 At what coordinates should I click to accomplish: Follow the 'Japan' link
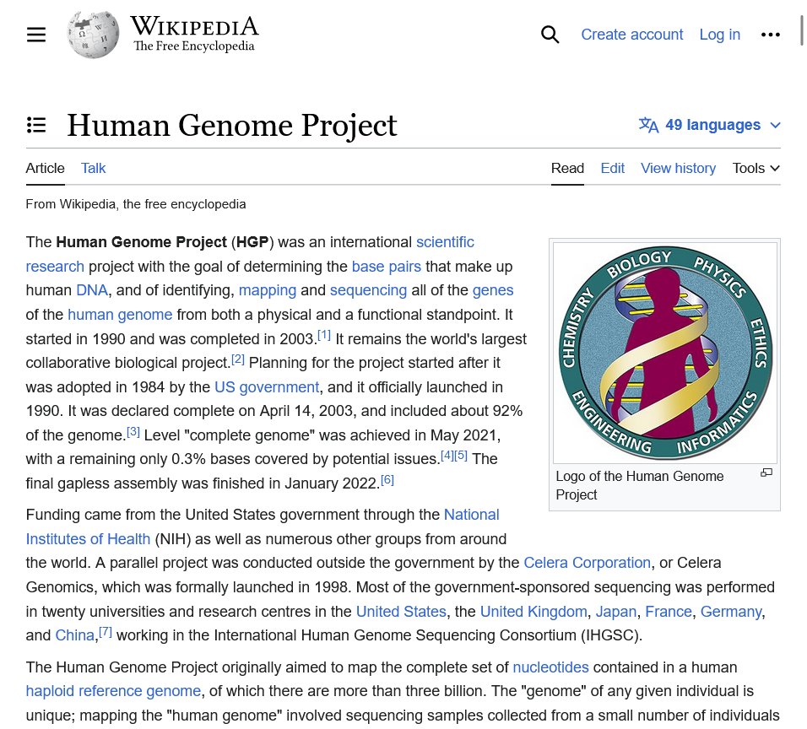[615, 611]
